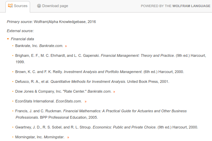Click the Sources book icon
This screenshot has height=141, width=212.
pyautogui.click(x=10, y=6)
